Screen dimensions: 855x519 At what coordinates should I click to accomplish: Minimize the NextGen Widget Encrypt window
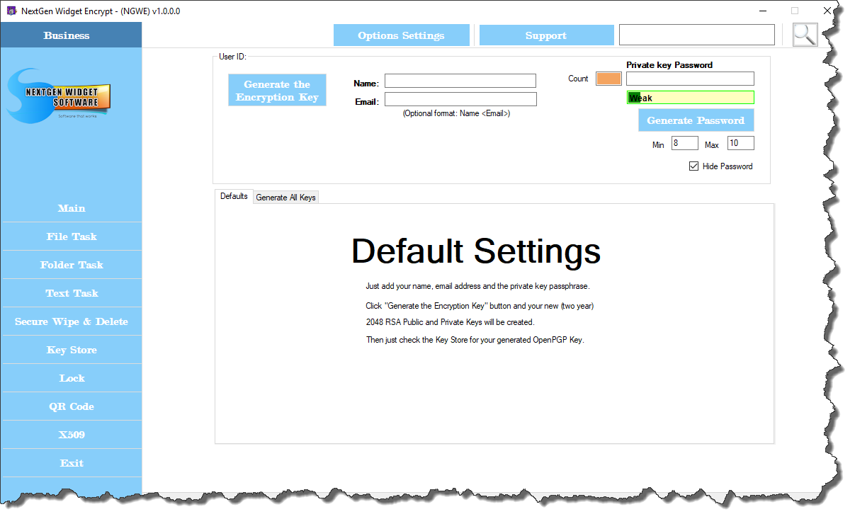pyautogui.click(x=763, y=11)
